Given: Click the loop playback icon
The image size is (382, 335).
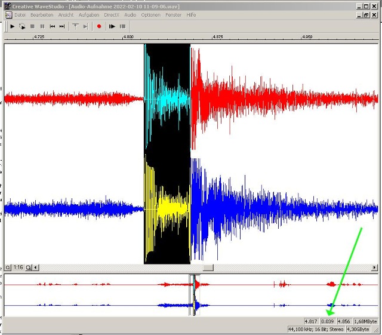Looking at the screenshot, I should click(x=22, y=26).
